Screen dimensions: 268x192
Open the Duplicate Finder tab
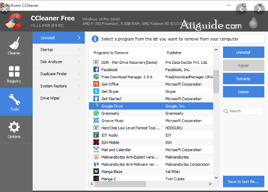[x=58, y=74]
